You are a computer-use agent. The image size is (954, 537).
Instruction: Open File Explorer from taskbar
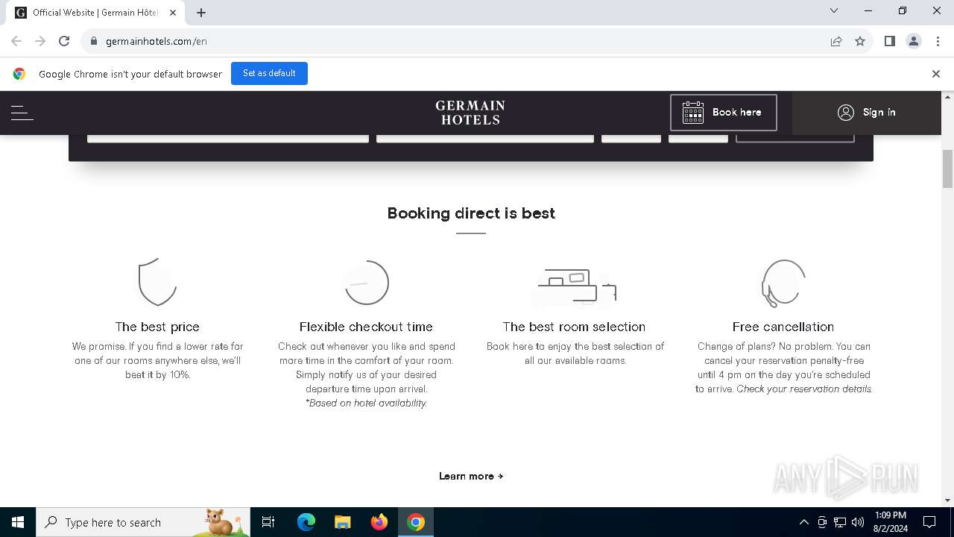(x=343, y=522)
